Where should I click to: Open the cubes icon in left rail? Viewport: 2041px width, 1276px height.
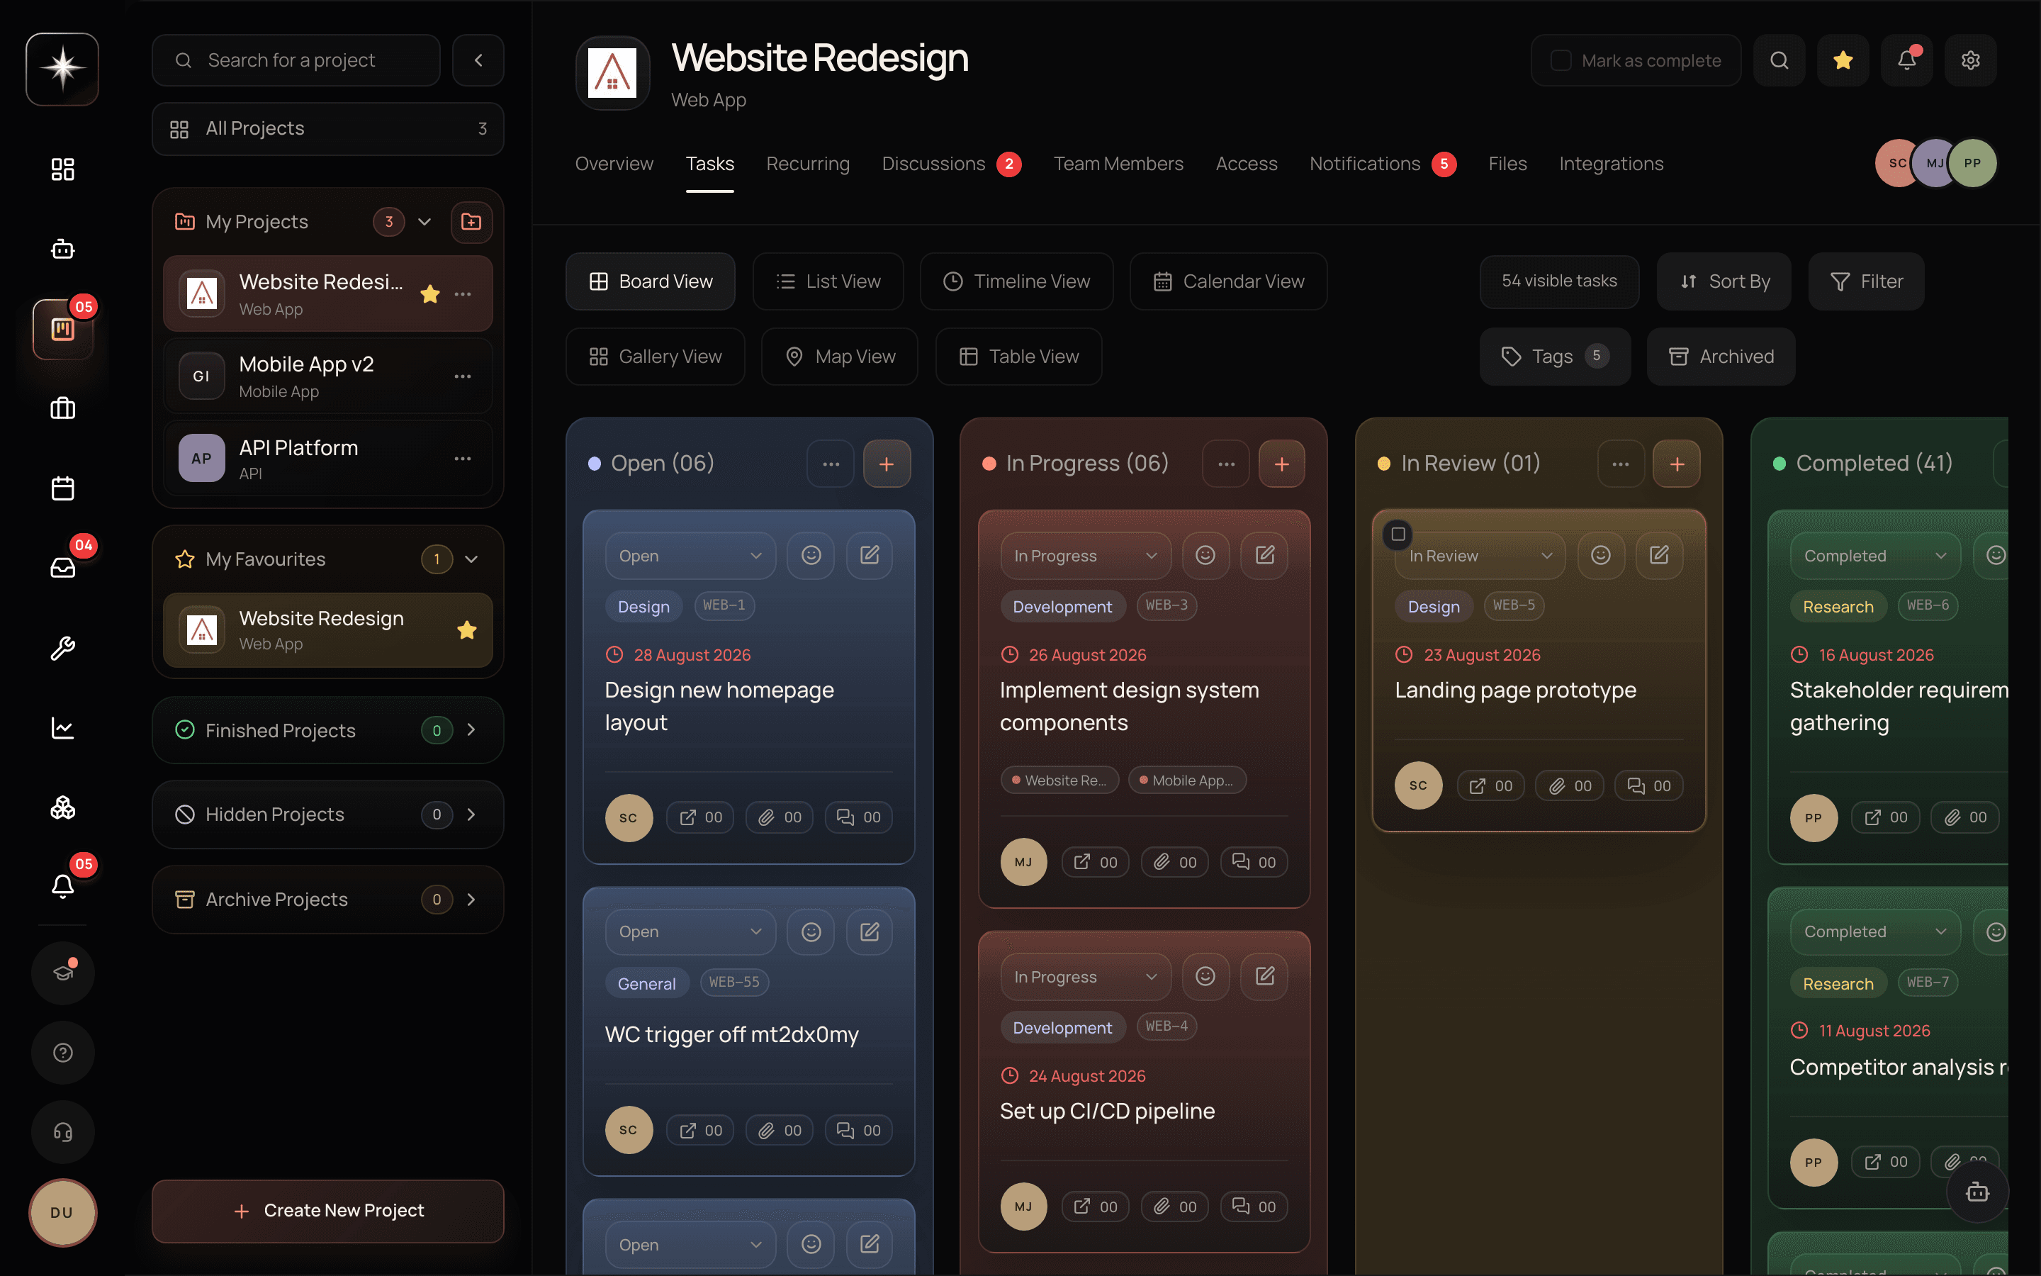pyautogui.click(x=62, y=807)
